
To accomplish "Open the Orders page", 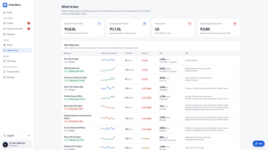I will 17,23.
